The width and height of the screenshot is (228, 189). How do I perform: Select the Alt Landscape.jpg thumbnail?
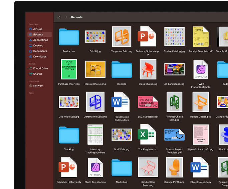pos(174,69)
